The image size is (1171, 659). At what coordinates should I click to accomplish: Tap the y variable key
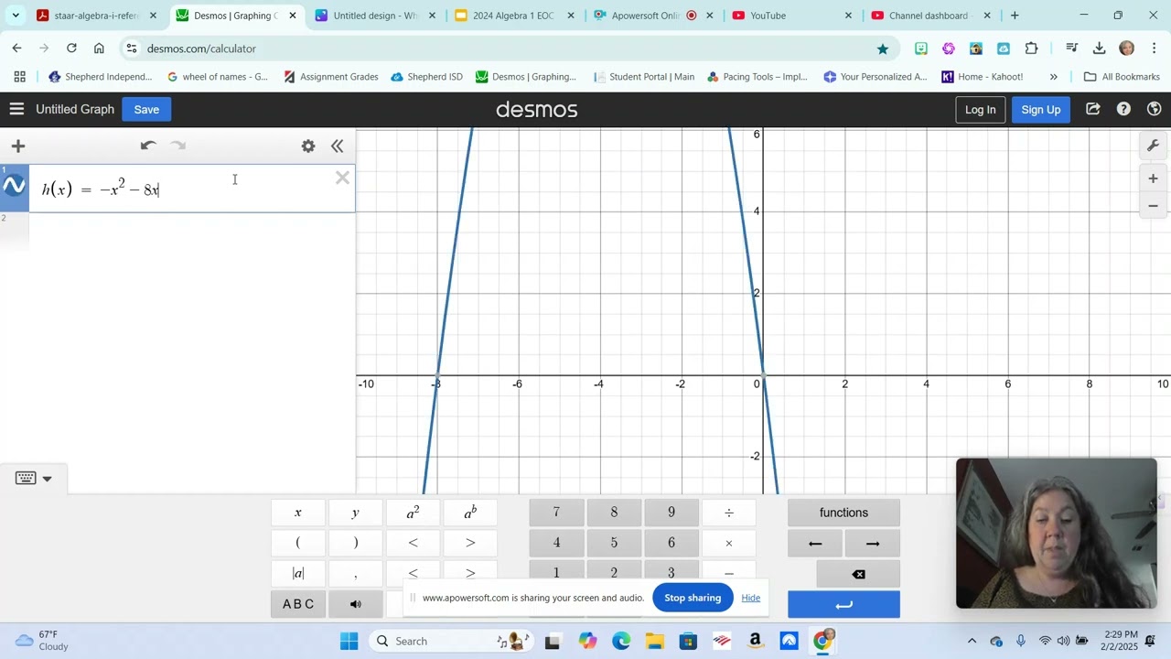tap(356, 513)
